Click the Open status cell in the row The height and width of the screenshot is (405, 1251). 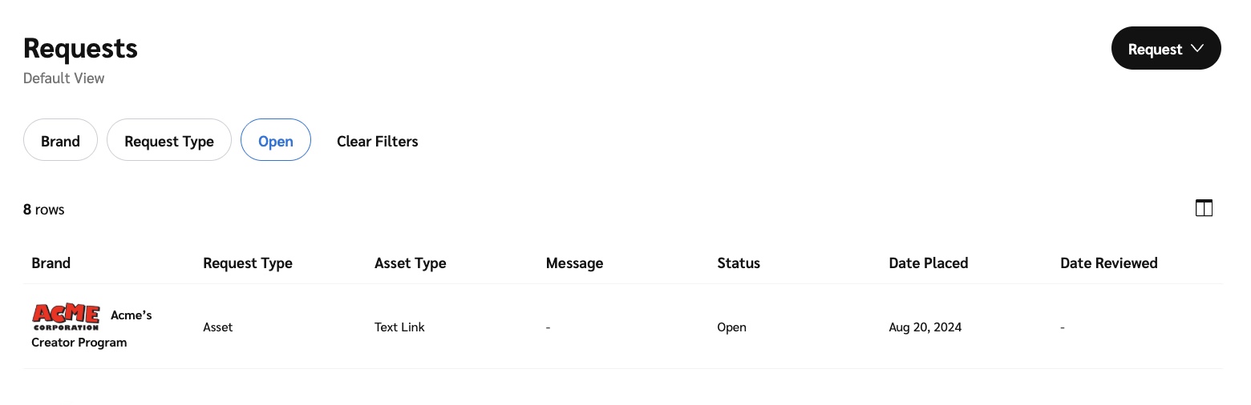coord(731,327)
